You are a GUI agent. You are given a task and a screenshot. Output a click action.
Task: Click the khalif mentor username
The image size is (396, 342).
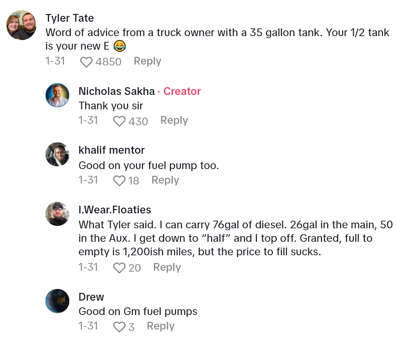coord(111,150)
